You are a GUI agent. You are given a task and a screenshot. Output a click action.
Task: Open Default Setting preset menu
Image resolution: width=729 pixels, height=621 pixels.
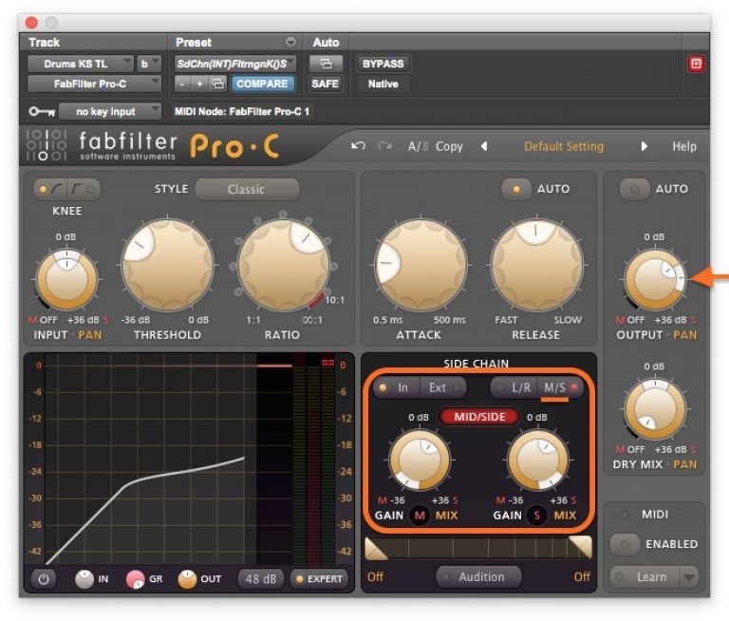pyautogui.click(x=564, y=146)
